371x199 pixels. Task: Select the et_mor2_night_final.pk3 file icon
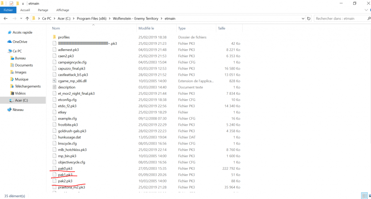[55, 93]
